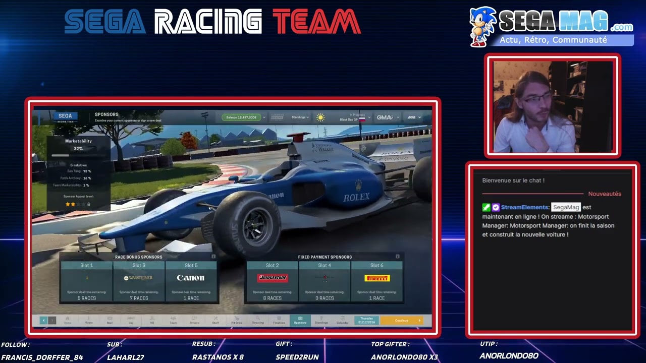Open the Mail icon
Screen dimensions: 646x363
[x=110, y=320]
